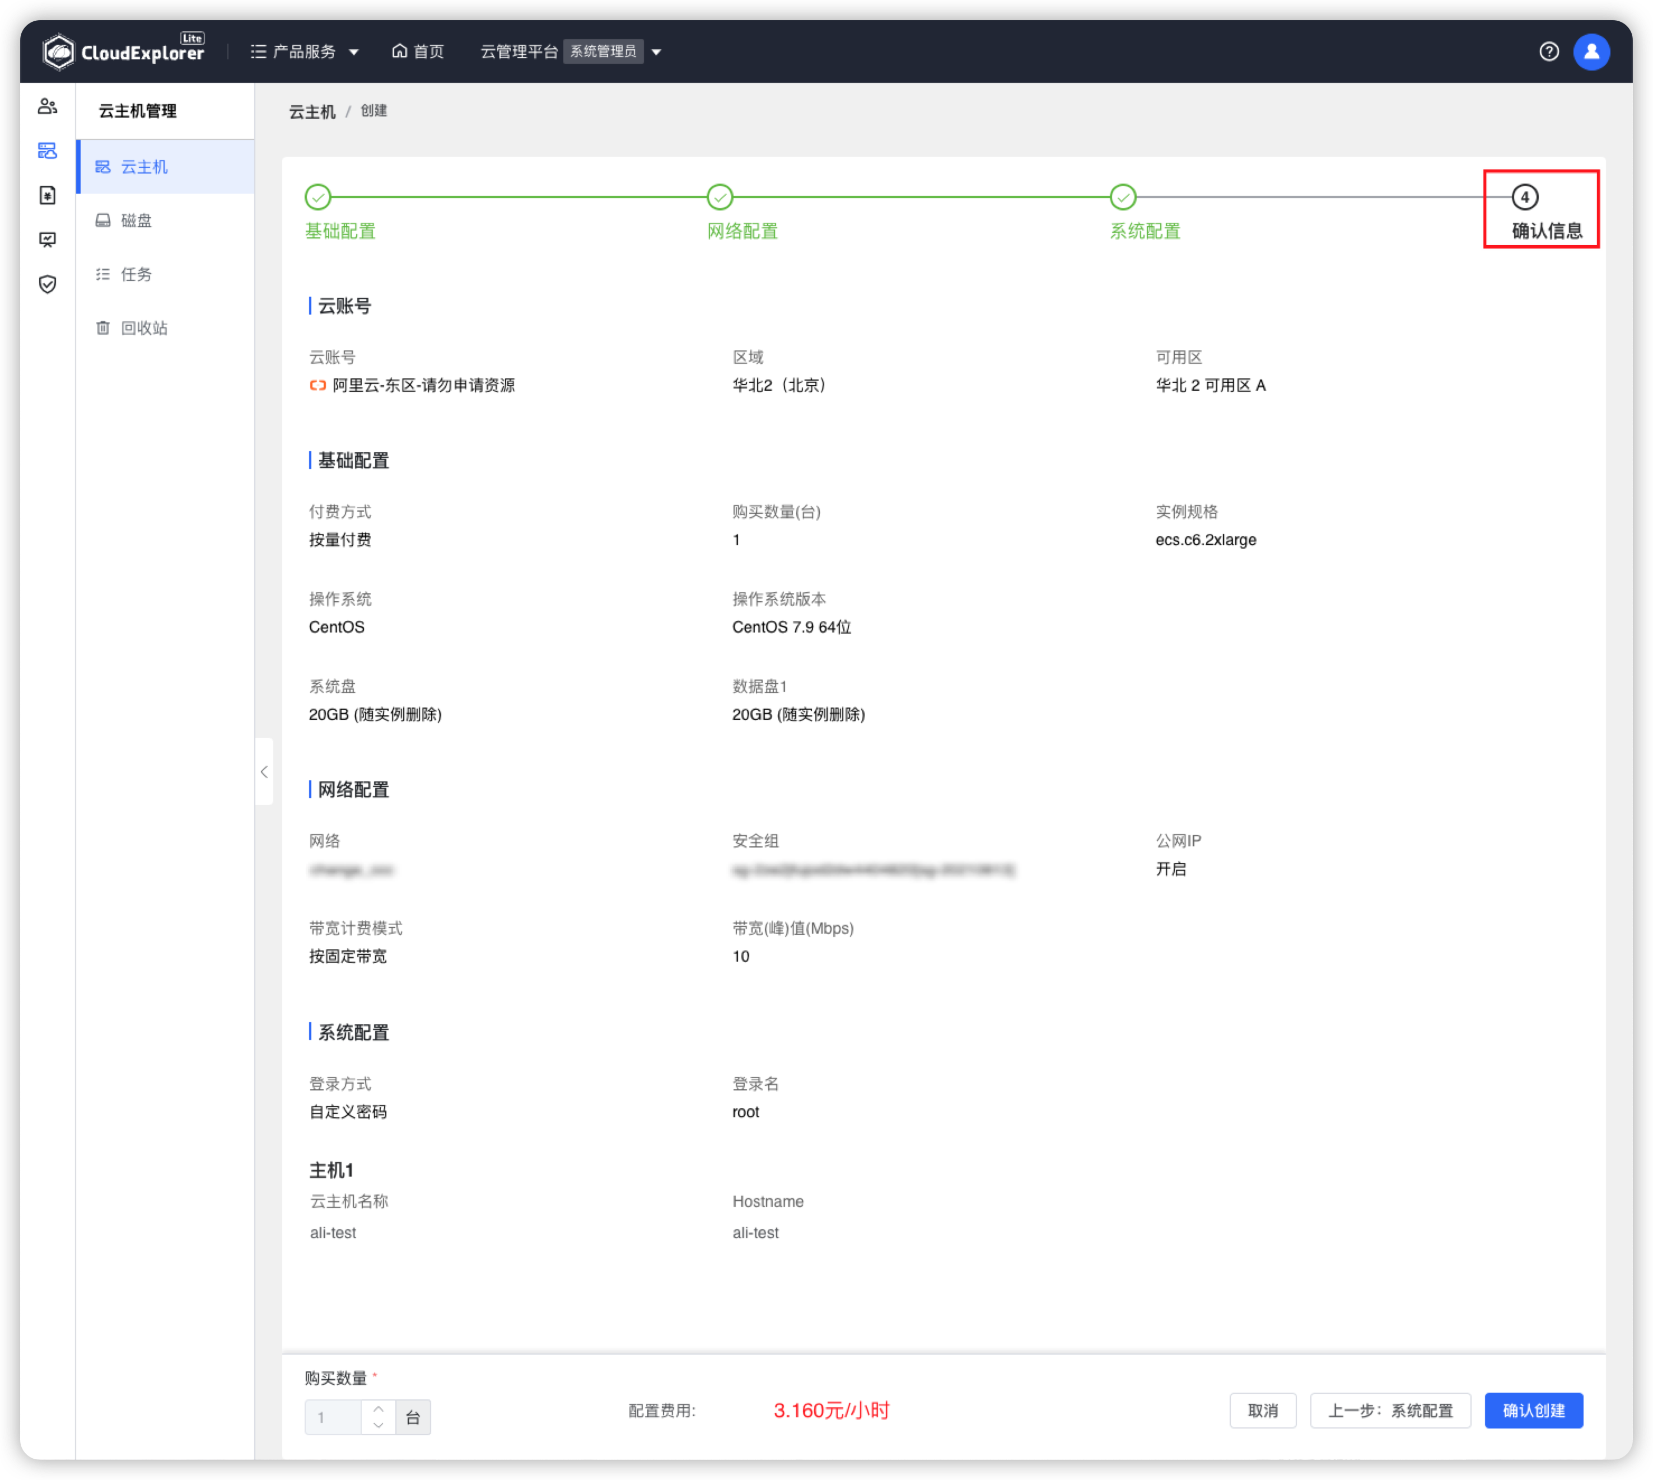Open the monitoring chart sidebar icon
Screen dimensions: 1653x1480
pyautogui.click(x=47, y=240)
